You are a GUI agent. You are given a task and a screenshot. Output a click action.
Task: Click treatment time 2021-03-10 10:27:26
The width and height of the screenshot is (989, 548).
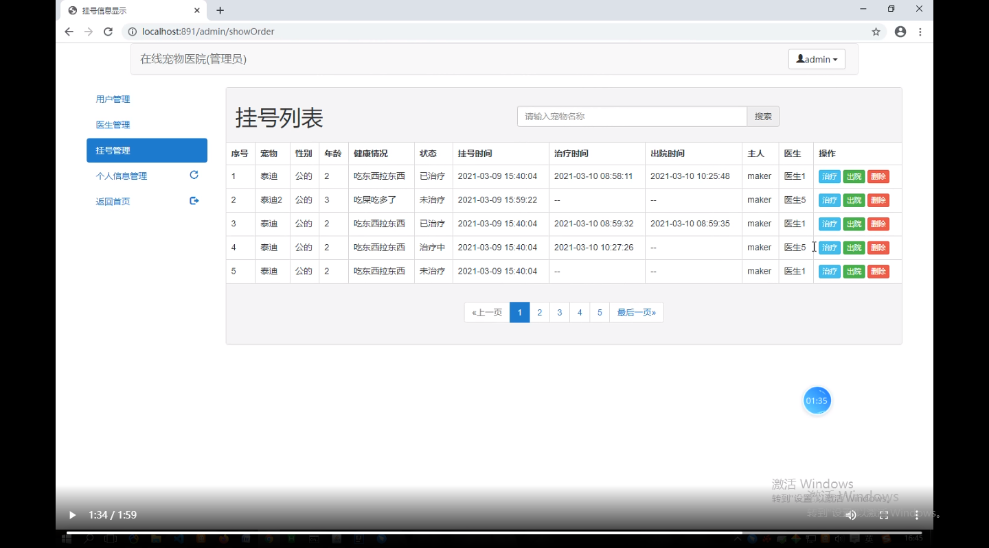click(593, 248)
